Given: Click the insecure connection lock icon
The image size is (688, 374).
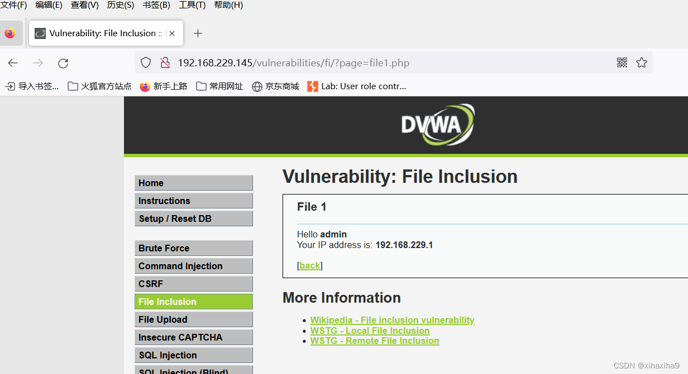Looking at the screenshot, I should [165, 62].
